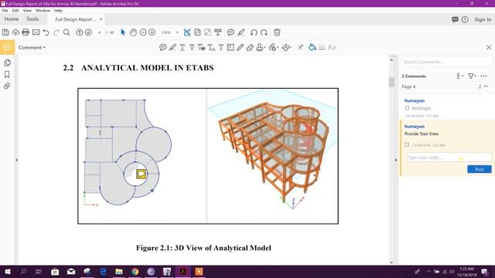
Task: Print the document
Action: tap(26, 32)
